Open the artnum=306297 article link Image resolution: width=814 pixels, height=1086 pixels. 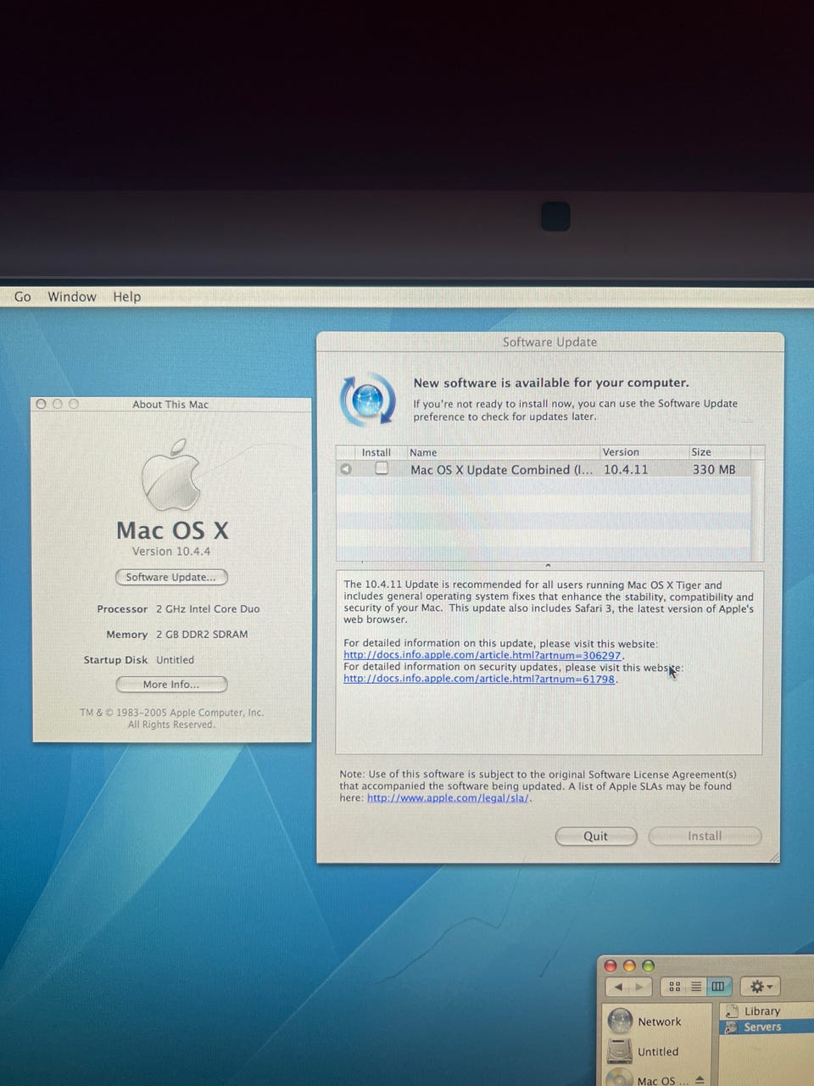[x=482, y=655]
